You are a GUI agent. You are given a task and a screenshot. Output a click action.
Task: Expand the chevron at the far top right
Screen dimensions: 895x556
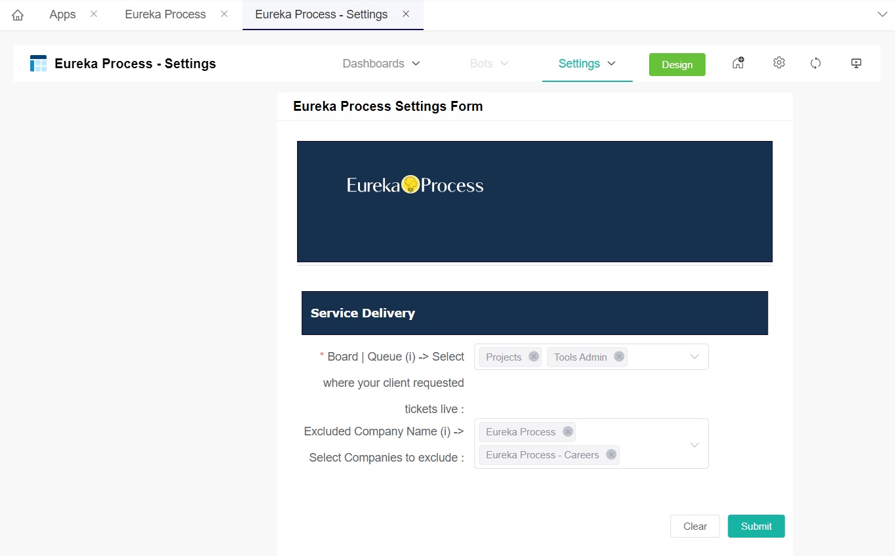coord(883,14)
